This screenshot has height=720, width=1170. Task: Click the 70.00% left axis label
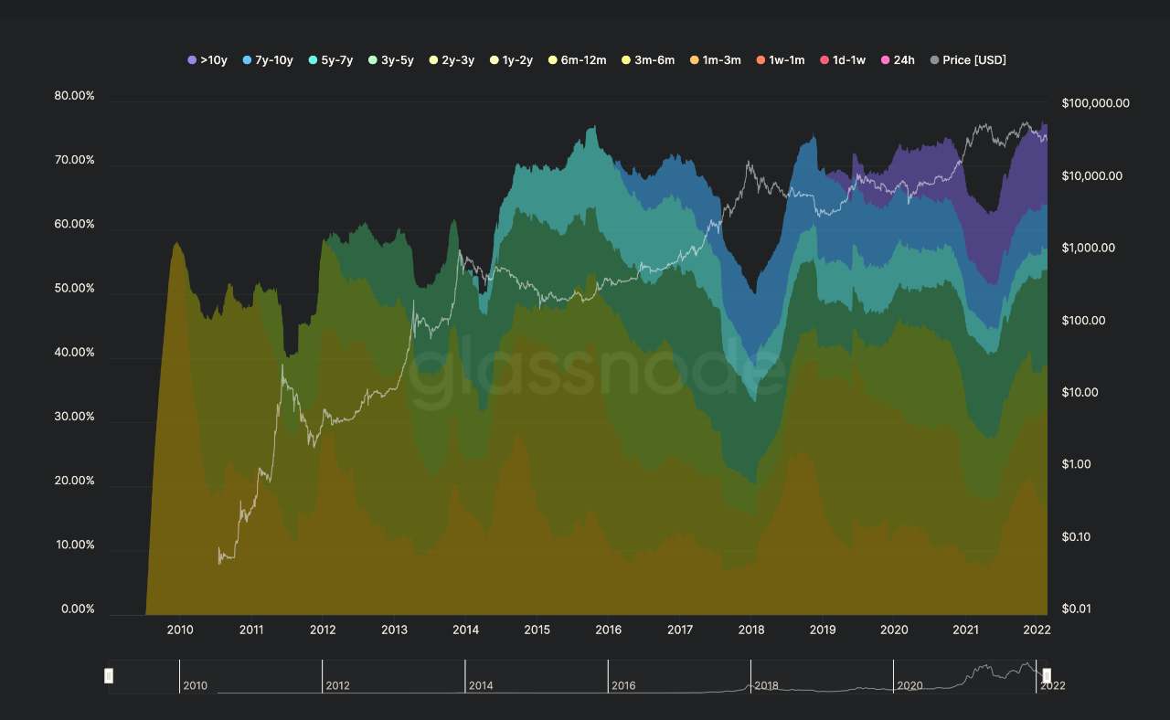[x=74, y=160]
